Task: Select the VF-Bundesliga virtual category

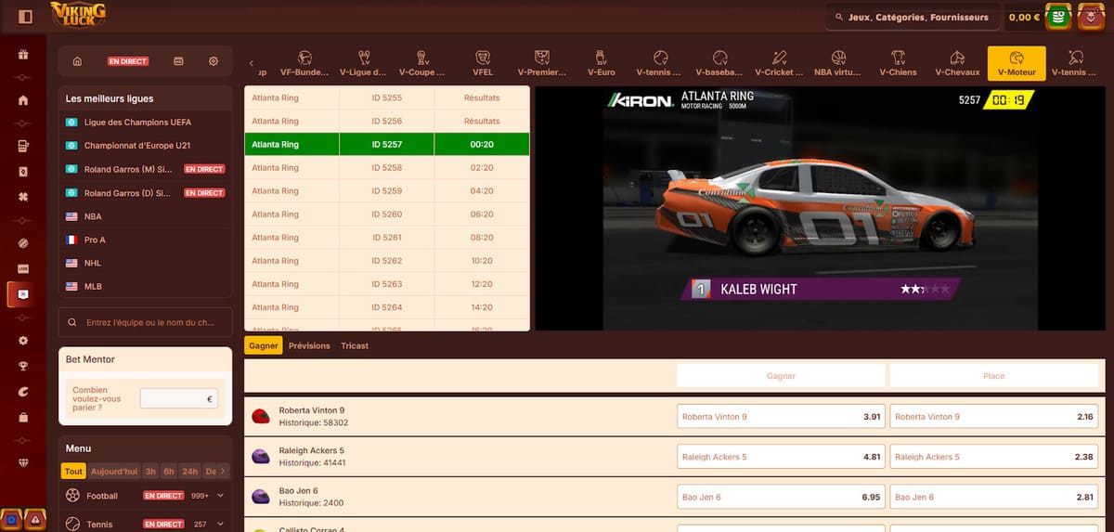Action: click(x=304, y=63)
